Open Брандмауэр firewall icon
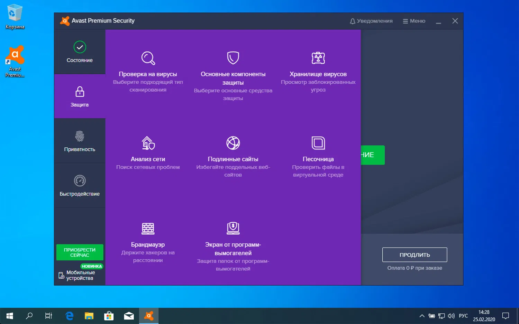This screenshot has height=324, width=519. [148, 228]
